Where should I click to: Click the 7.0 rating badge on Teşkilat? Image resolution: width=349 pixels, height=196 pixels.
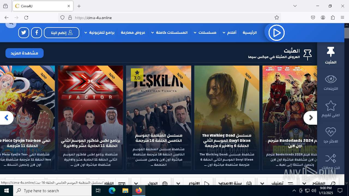point(137,75)
